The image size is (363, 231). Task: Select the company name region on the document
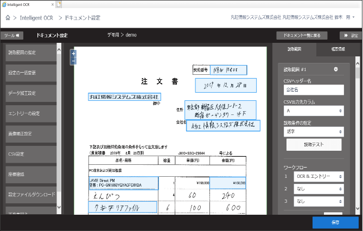[124, 97]
